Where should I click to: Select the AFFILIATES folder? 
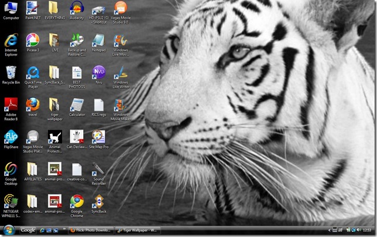click(x=33, y=172)
